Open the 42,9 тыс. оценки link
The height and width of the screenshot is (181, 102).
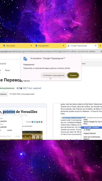point(32,88)
